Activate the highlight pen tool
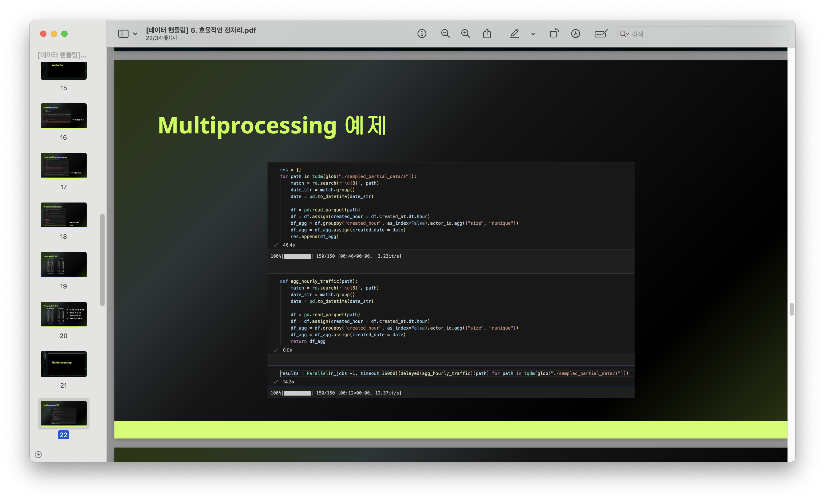Screen dimensions: 825x501 click(514, 34)
